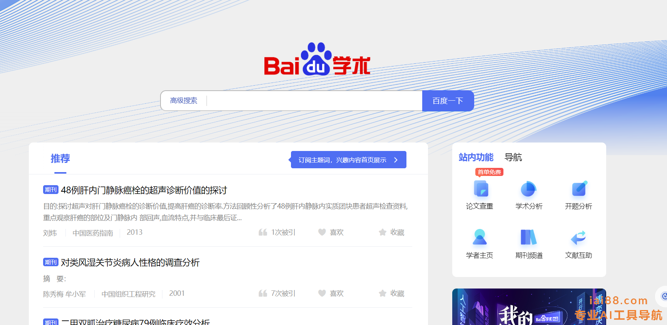This screenshot has width=667, height=325.
Task: Open the 开题分析 pencil icon
Action: 579,189
